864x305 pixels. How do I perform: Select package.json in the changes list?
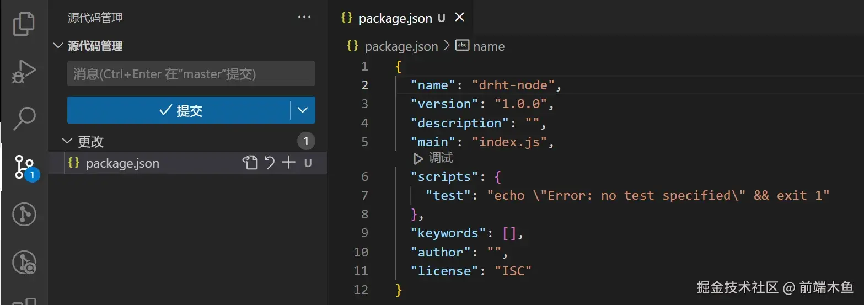[x=187, y=163]
